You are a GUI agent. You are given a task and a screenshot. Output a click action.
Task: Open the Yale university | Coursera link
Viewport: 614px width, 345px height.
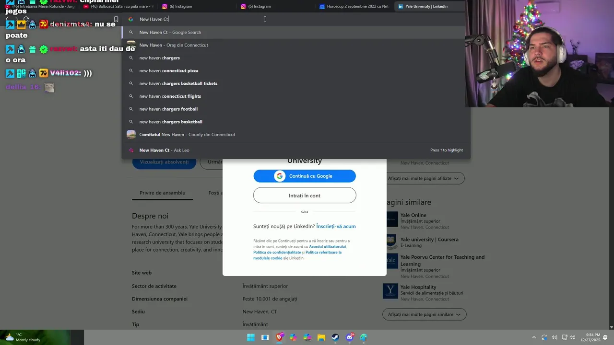(429, 239)
